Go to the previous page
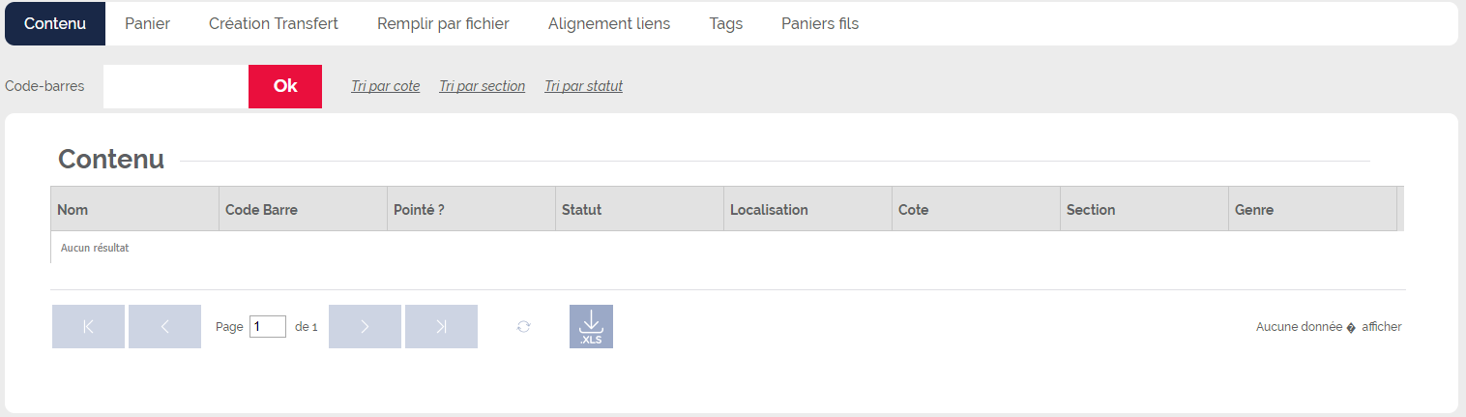 click(164, 326)
